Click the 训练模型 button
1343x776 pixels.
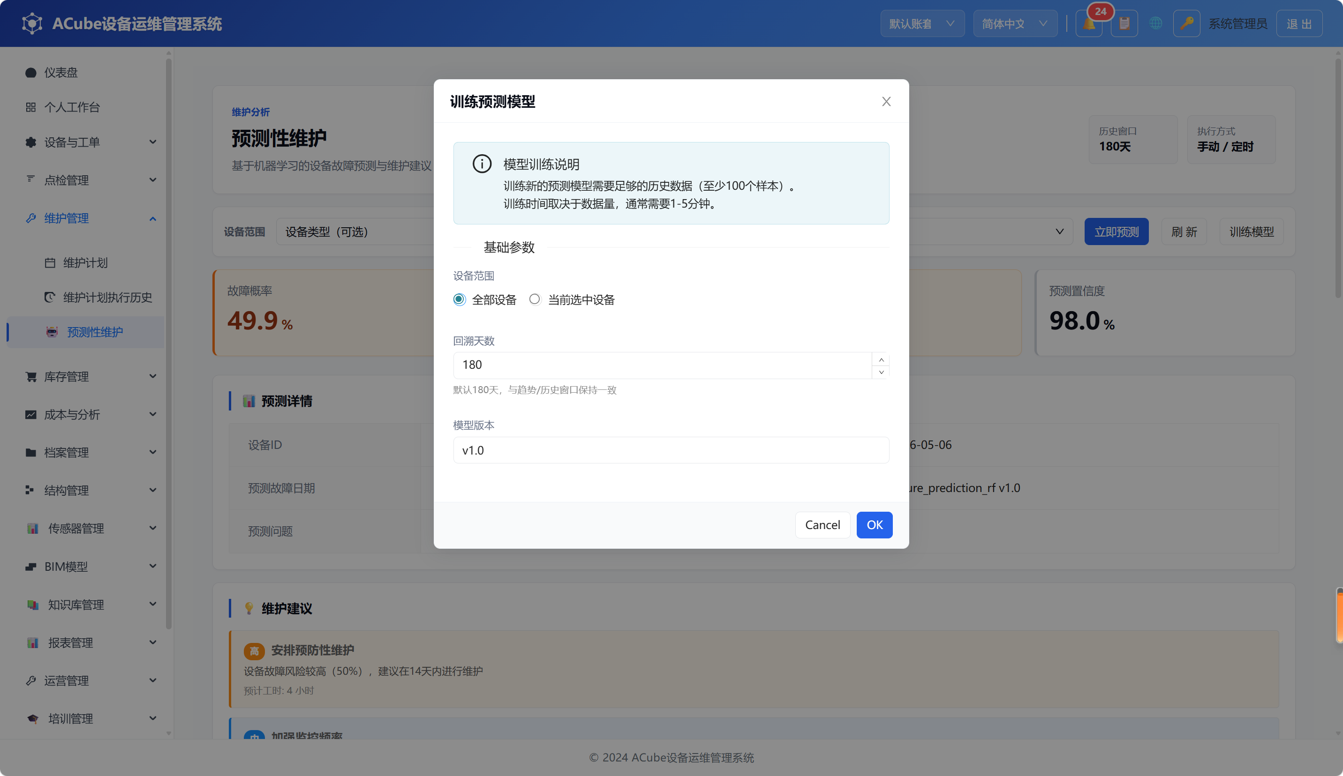(1252, 231)
